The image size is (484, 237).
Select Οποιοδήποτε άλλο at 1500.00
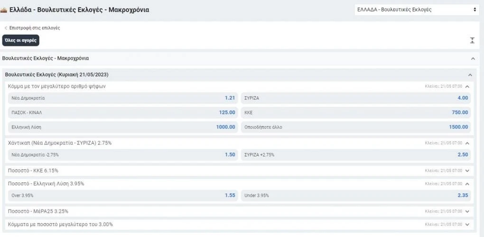click(x=356, y=127)
